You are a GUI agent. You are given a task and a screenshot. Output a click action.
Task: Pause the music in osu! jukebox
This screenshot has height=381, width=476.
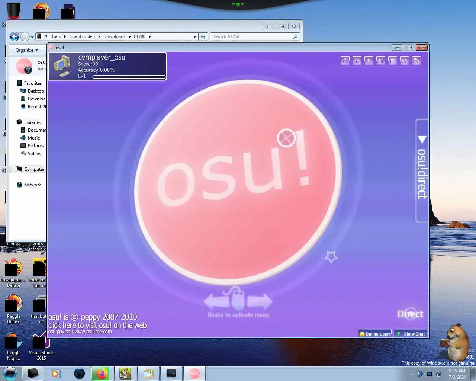click(380, 61)
